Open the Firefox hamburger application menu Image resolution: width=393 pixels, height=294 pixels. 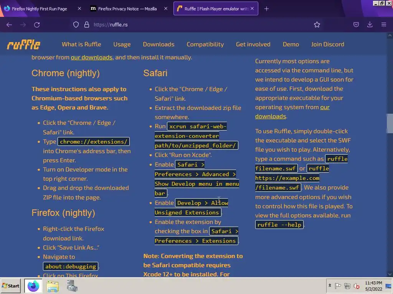coord(384,24)
